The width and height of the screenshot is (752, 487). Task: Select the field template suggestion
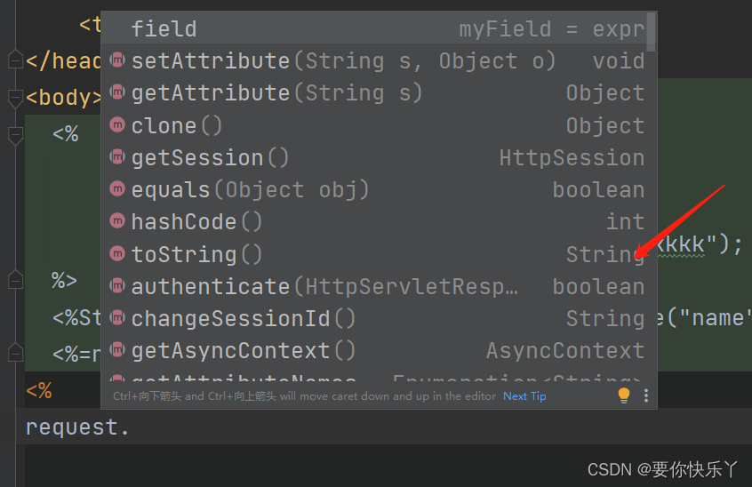coord(164,28)
